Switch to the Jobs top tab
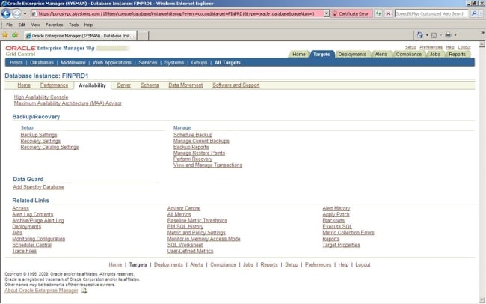Screen dimensions: 486x304 (435, 55)
